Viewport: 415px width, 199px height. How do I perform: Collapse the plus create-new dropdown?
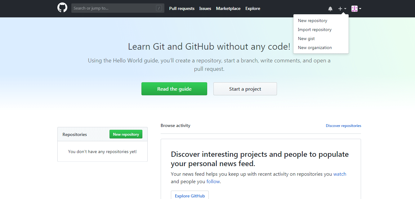pos(342,9)
